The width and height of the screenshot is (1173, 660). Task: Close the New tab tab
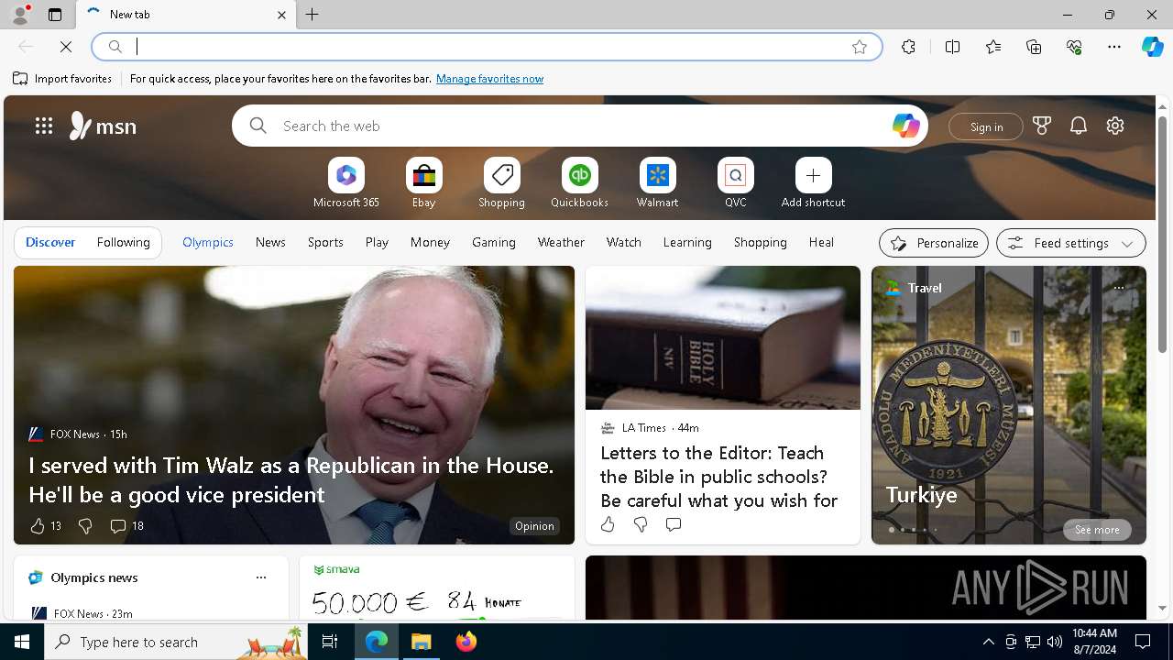(281, 15)
